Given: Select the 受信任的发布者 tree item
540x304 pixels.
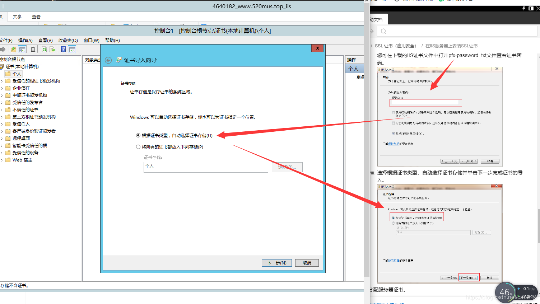Looking at the screenshot, I should click(x=28, y=103).
